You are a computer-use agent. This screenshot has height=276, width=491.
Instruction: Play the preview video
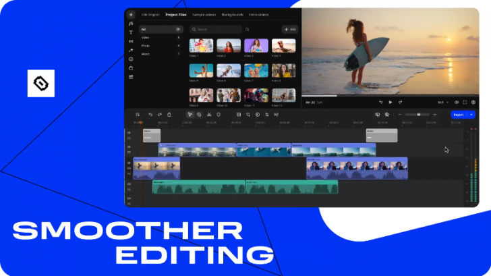pyautogui.click(x=391, y=102)
